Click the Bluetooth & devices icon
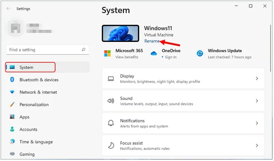Image resolution: width=274 pixels, height=161 pixels. point(12,80)
